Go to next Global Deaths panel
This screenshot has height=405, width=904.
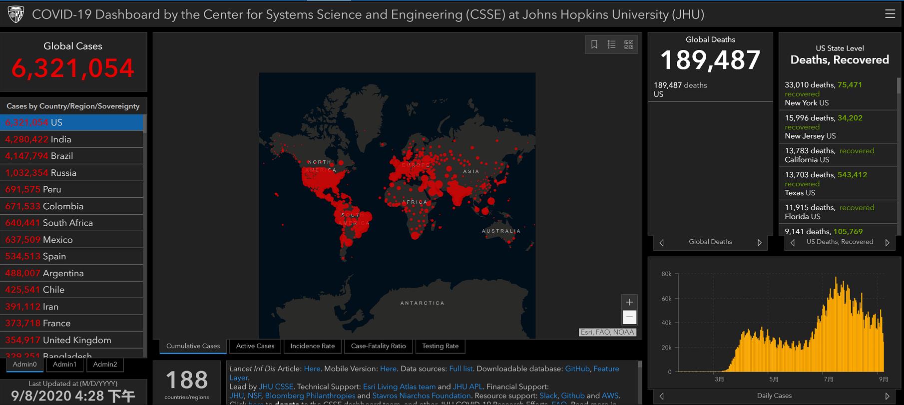[x=759, y=243]
